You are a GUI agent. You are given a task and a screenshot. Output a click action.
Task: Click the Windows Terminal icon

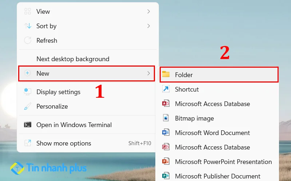click(x=28, y=125)
